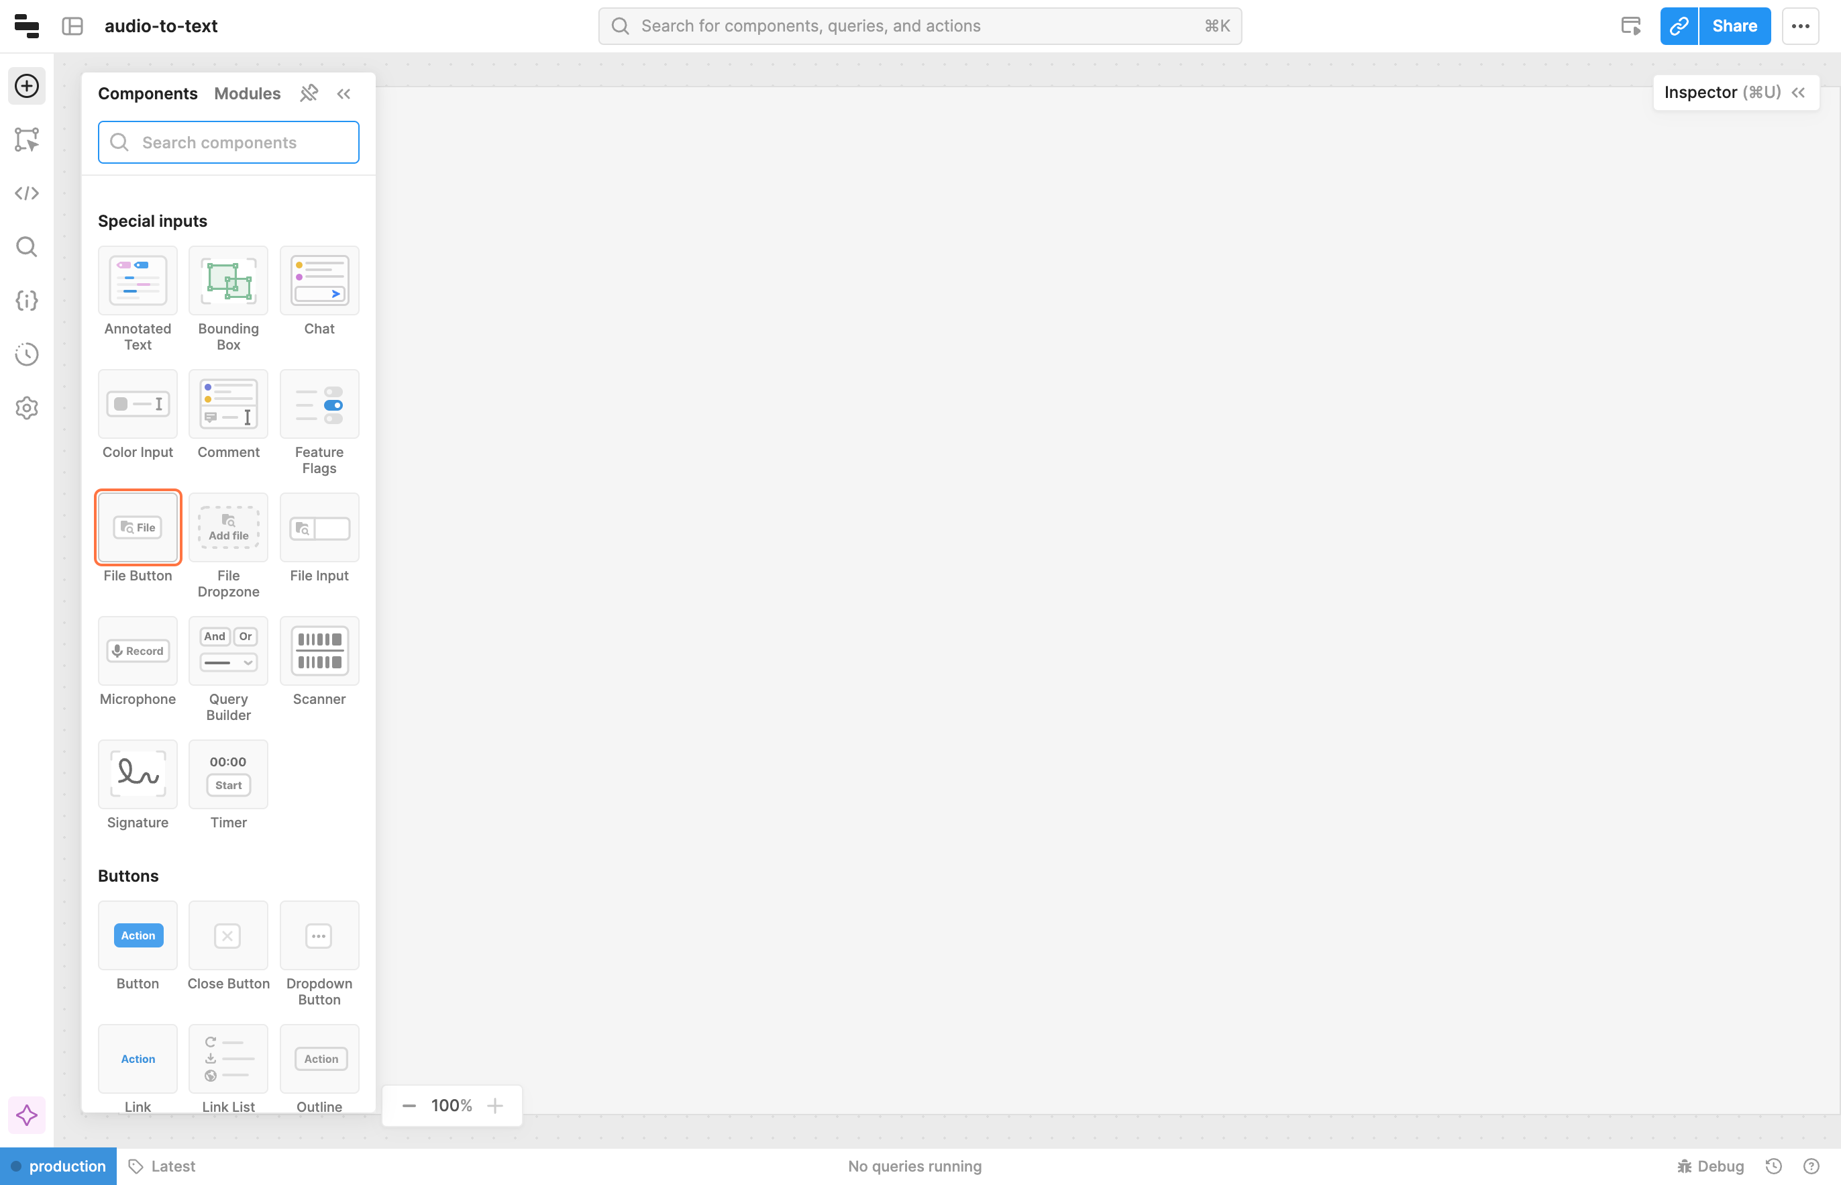1841x1185 pixels.
Task: Toggle the left panel layout icon
Action: (72, 26)
